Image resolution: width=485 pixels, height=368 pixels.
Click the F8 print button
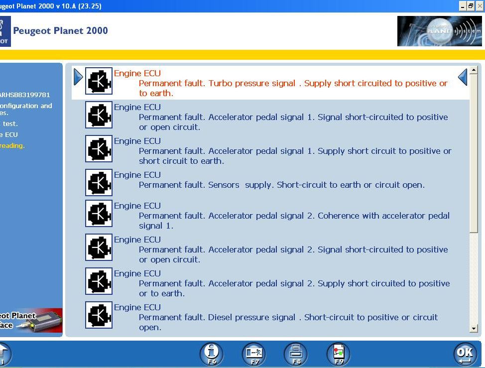pos(296,354)
